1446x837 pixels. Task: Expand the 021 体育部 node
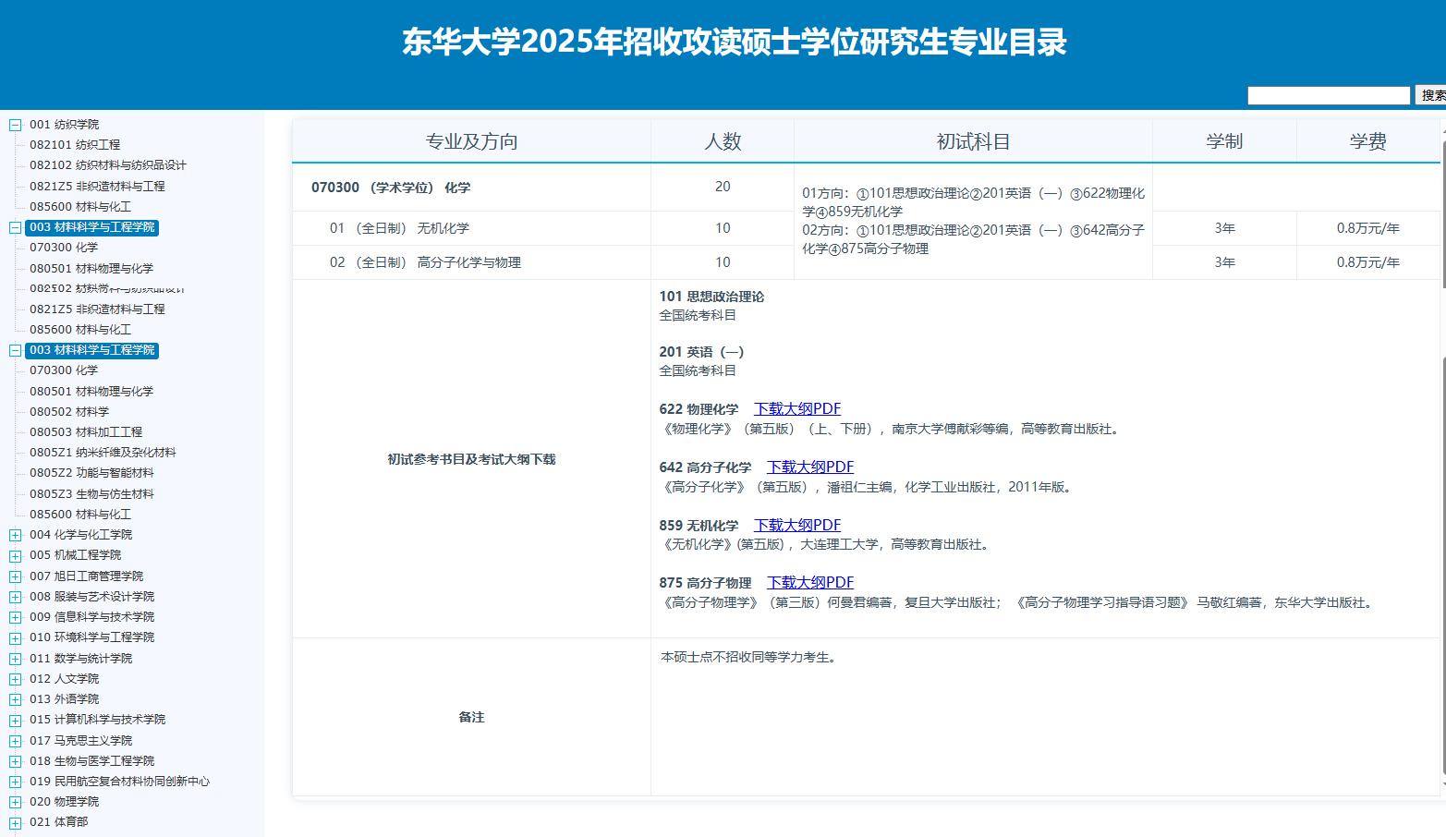15,822
